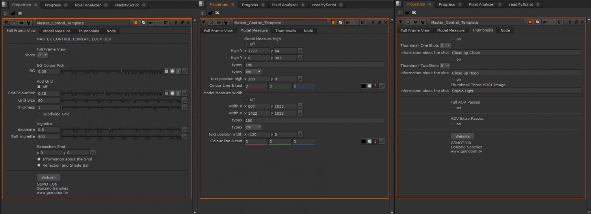Open the colour wheel on the Colour Line & text row
591x214 pixels.
coord(369,86)
